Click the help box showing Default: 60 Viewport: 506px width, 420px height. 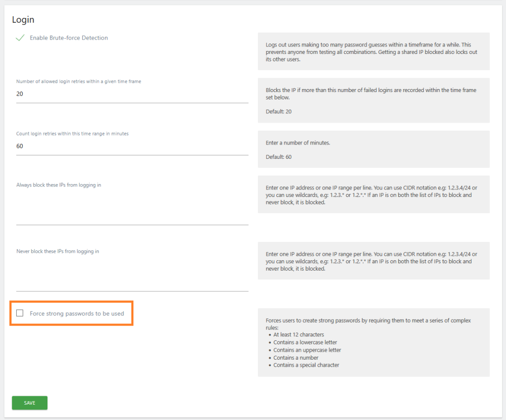tap(373, 149)
